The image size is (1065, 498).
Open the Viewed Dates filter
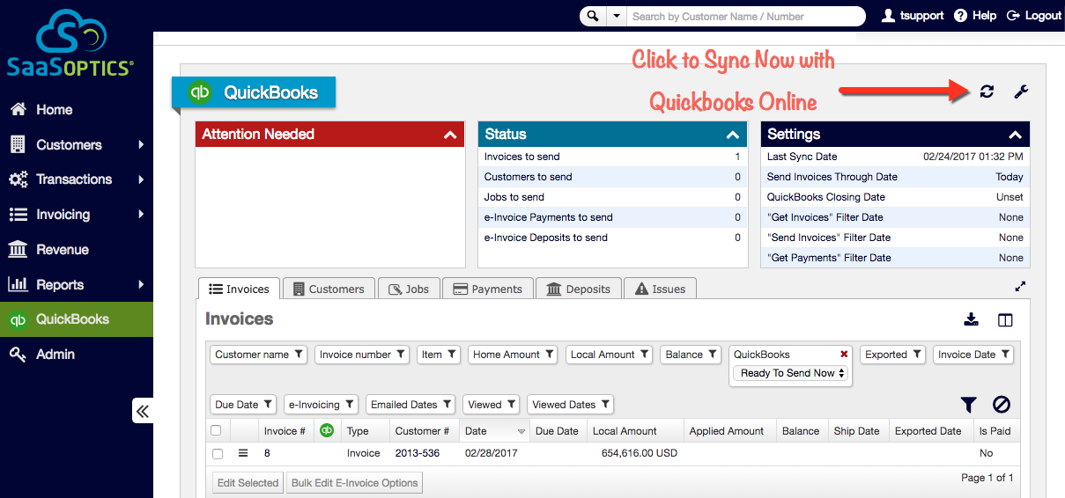coord(571,405)
